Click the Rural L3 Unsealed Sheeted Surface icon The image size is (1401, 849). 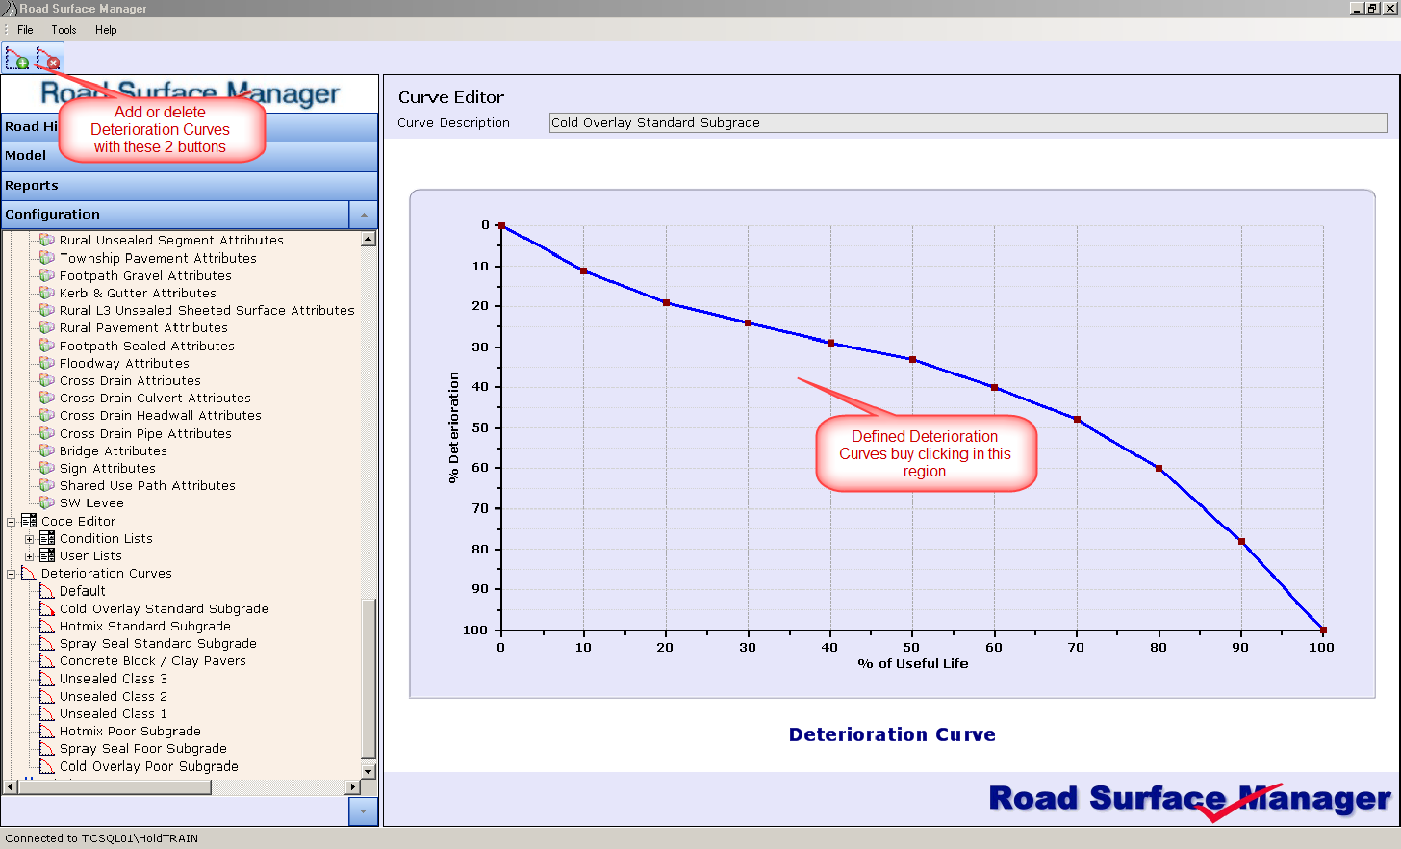[x=46, y=310]
